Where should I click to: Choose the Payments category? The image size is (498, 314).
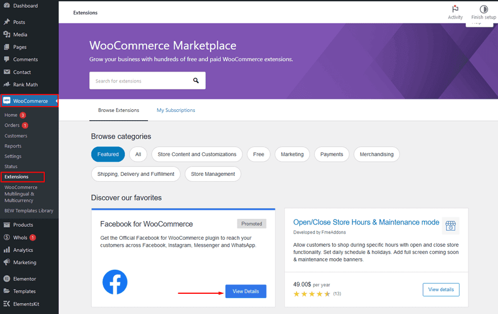[x=332, y=155]
